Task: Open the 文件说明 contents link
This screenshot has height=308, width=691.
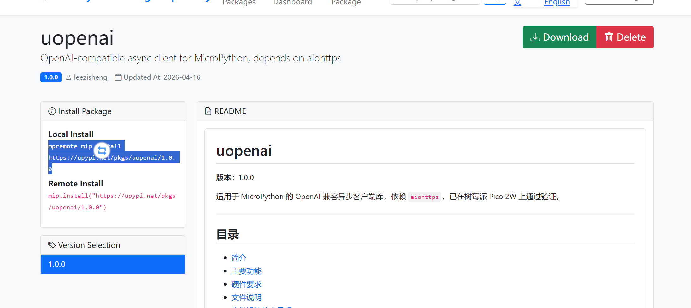Action: click(x=246, y=298)
